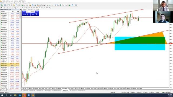Select the Fibonacci retracement tool
Image resolution: width=173 pixels, height=97 pixels.
point(17,8)
